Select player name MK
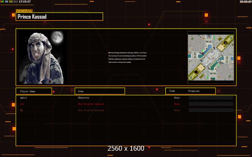Screen dimensions: 252x157 click(22, 110)
